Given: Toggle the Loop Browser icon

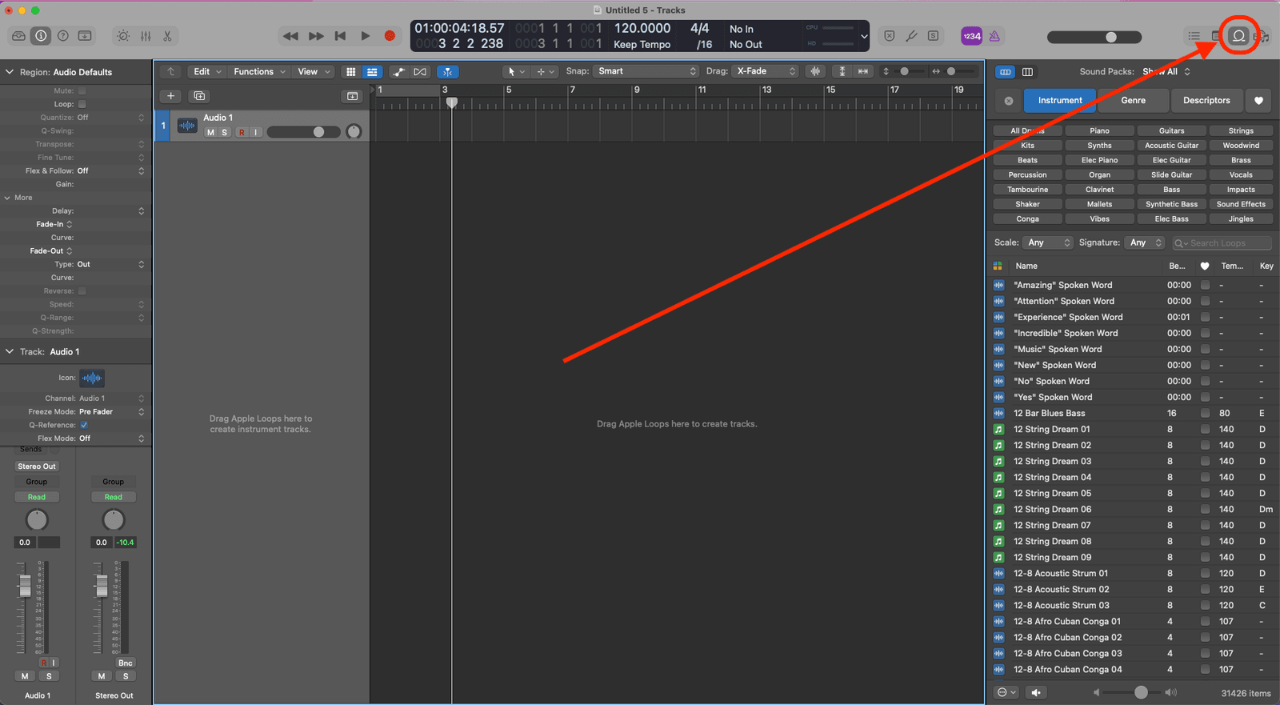Looking at the screenshot, I should 1238,36.
